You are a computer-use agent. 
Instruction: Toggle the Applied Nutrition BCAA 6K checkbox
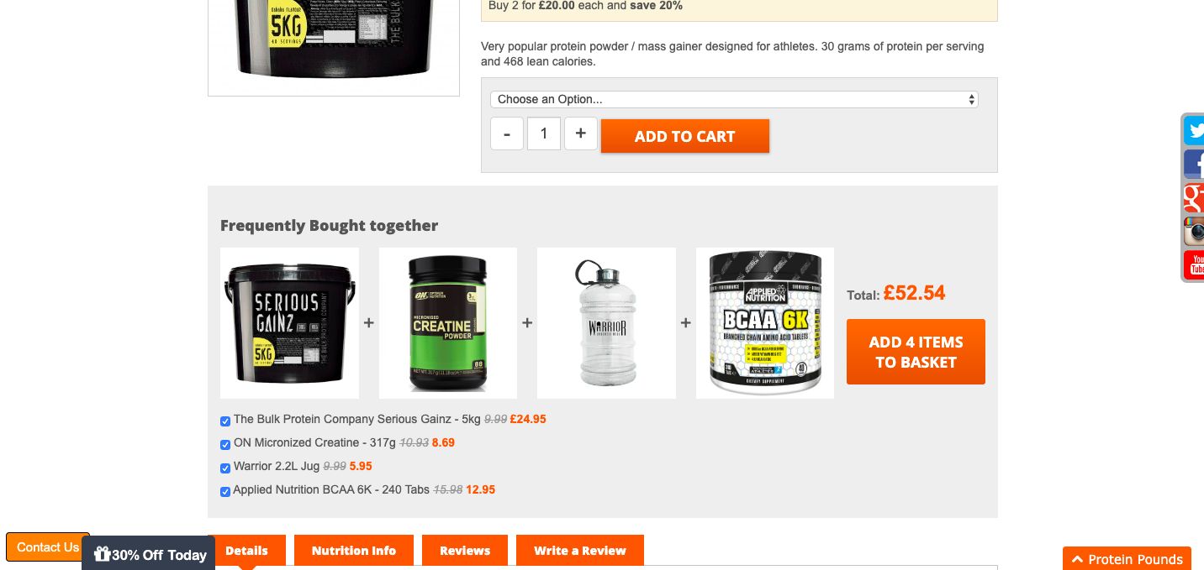click(x=225, y=492)
